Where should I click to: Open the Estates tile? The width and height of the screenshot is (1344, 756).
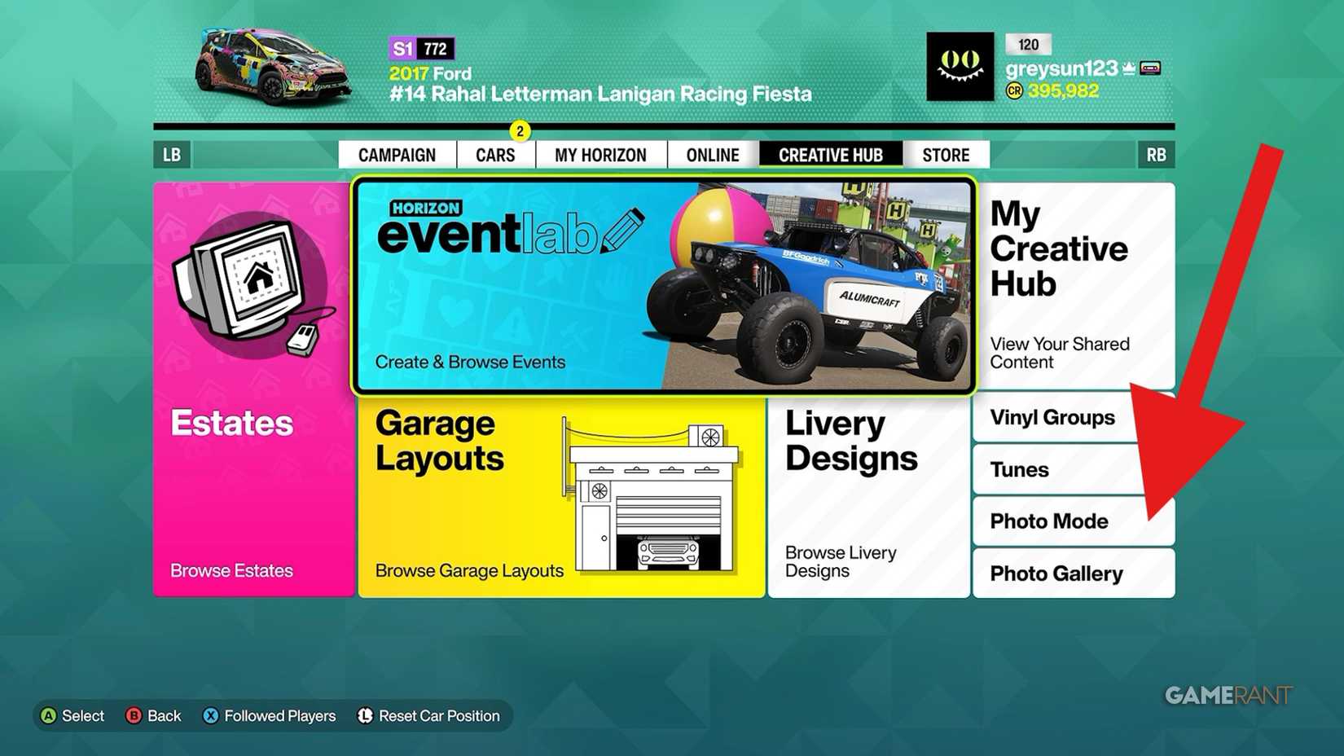pos(254,389)
